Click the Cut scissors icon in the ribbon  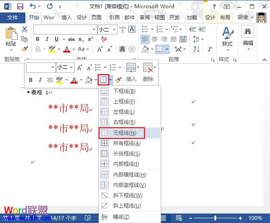click(25, 29)
